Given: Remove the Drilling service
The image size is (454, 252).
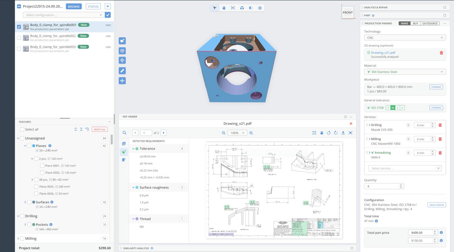Looking at the screenshot, I should pos(440,125).
